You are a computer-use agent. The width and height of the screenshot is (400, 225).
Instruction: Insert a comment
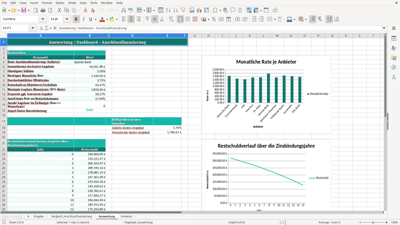pyautogui.click(x=233, y=10)
